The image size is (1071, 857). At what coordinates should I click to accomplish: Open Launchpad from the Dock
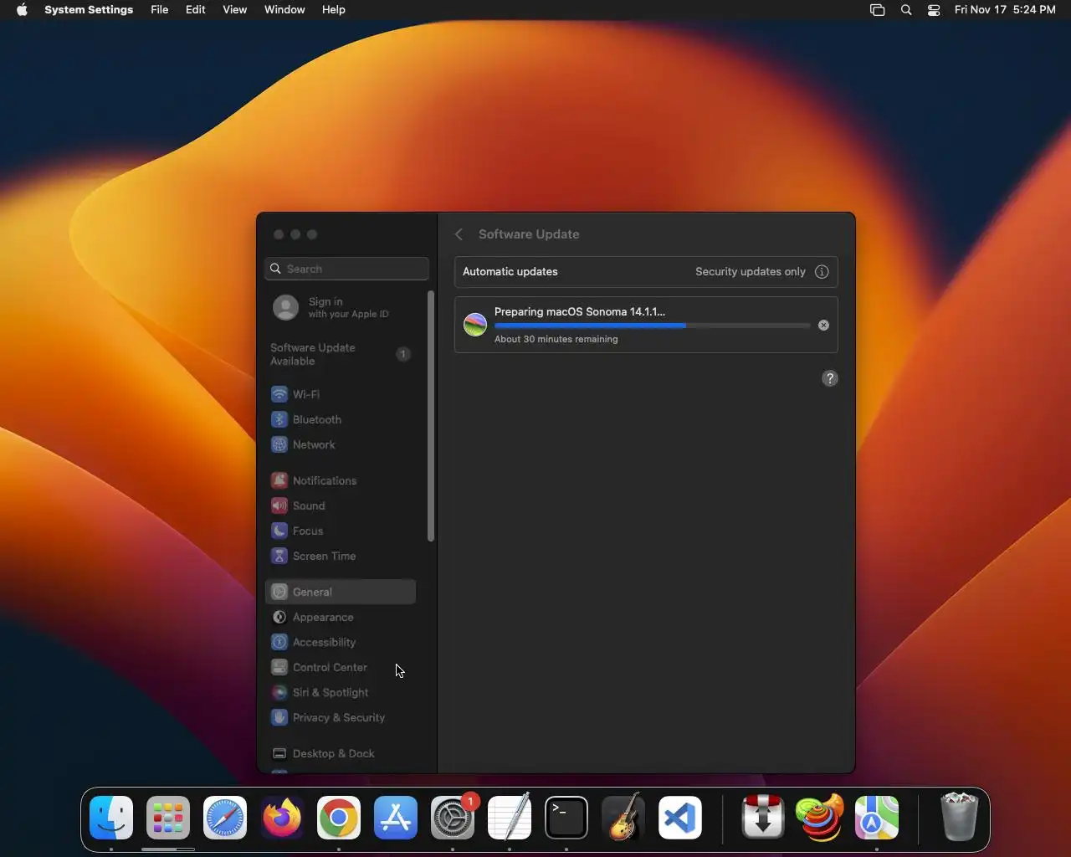tap(168, 818)
